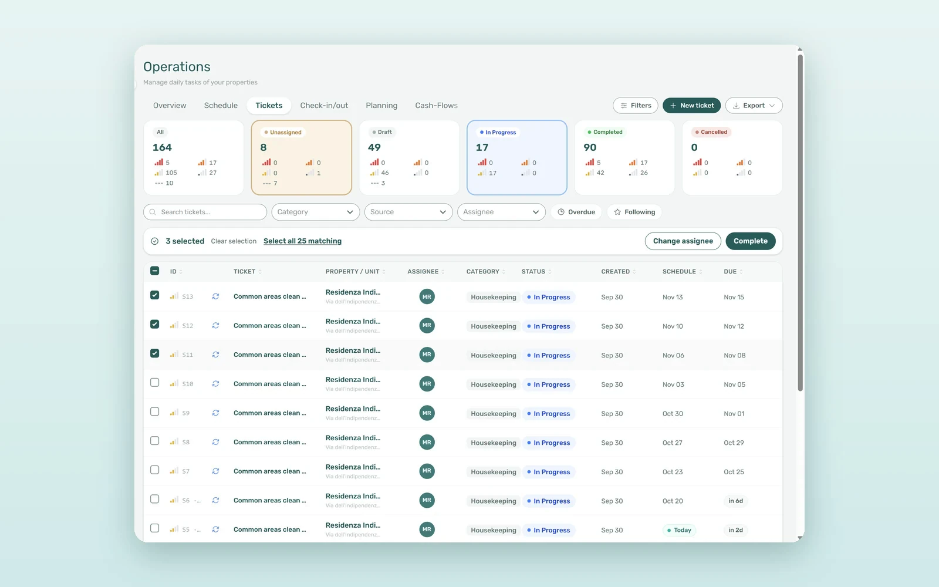
Task: Check the checkbox for ticket S7
Action: (x=155, y=470)
